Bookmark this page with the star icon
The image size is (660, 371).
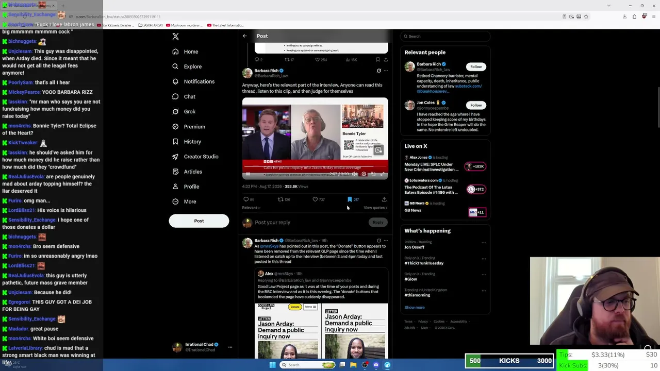pos(586,16)
